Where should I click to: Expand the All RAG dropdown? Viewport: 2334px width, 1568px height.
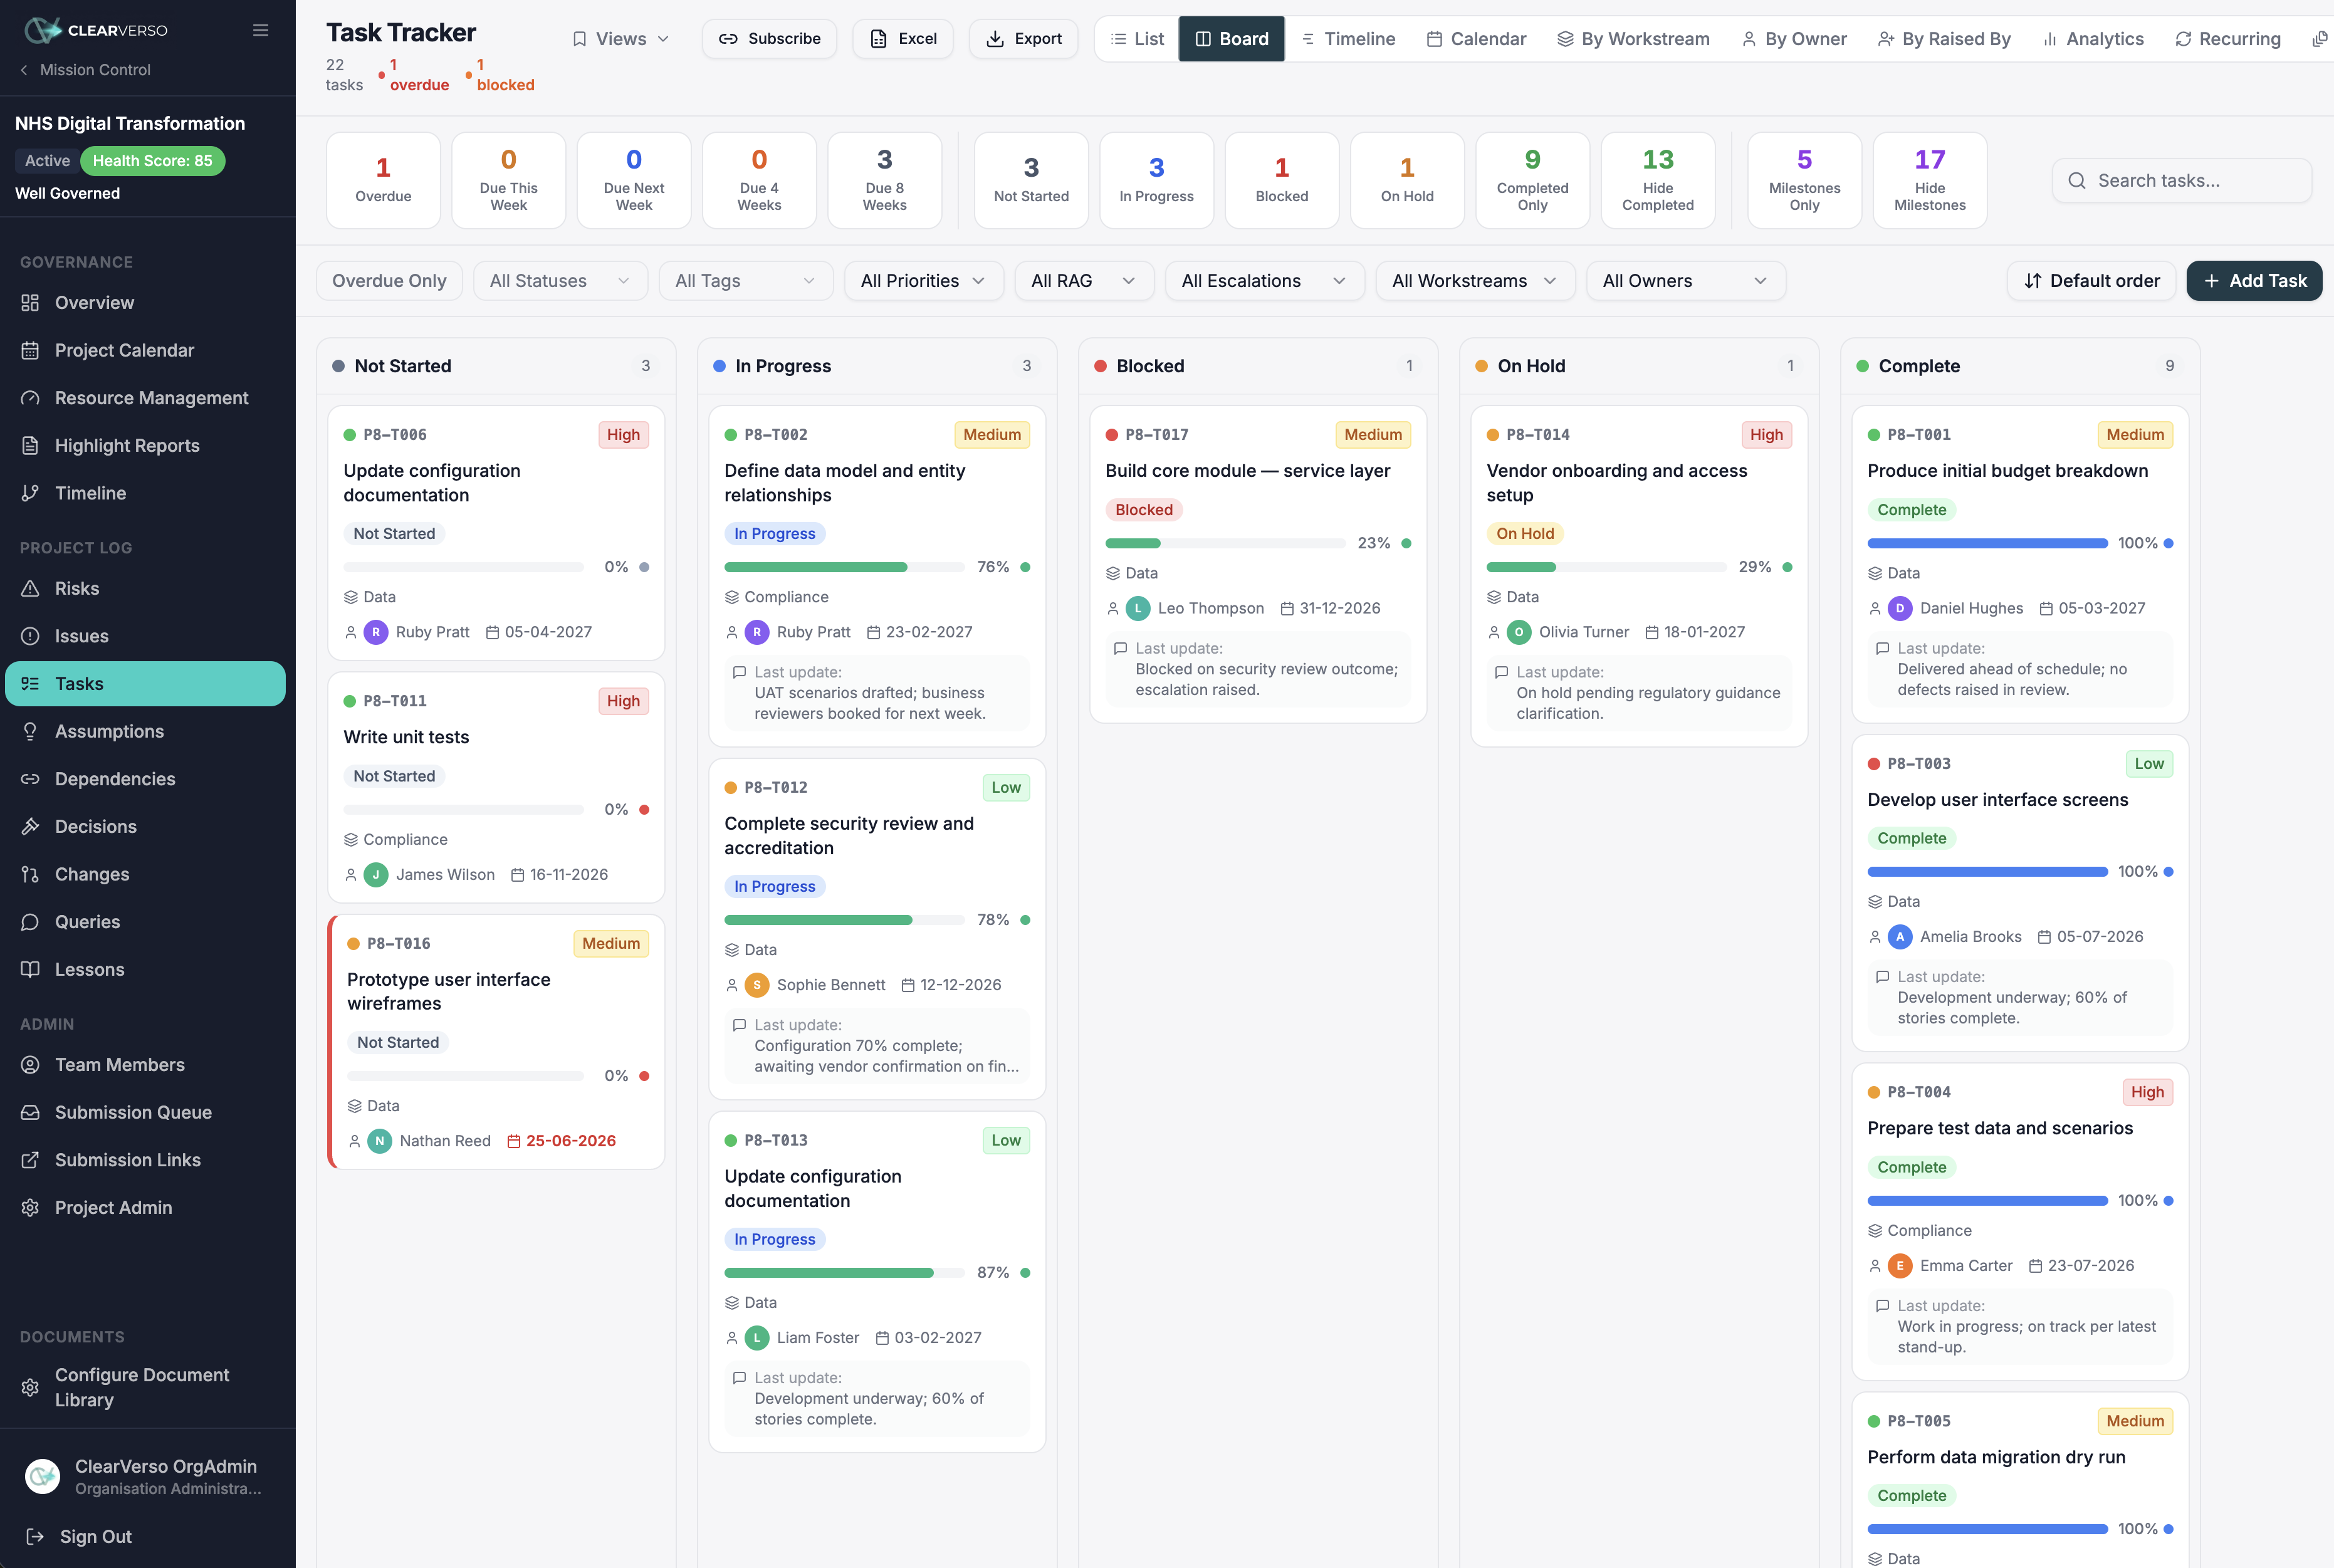coord(1084,281)
